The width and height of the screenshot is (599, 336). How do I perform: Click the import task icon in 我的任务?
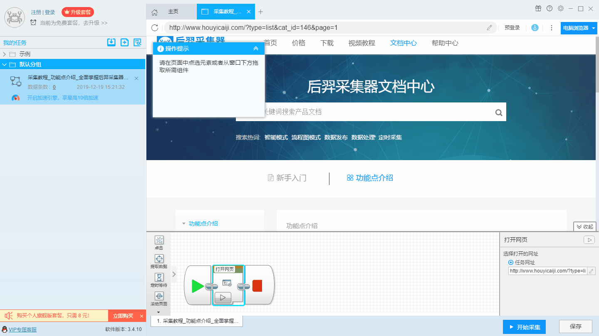111,42
